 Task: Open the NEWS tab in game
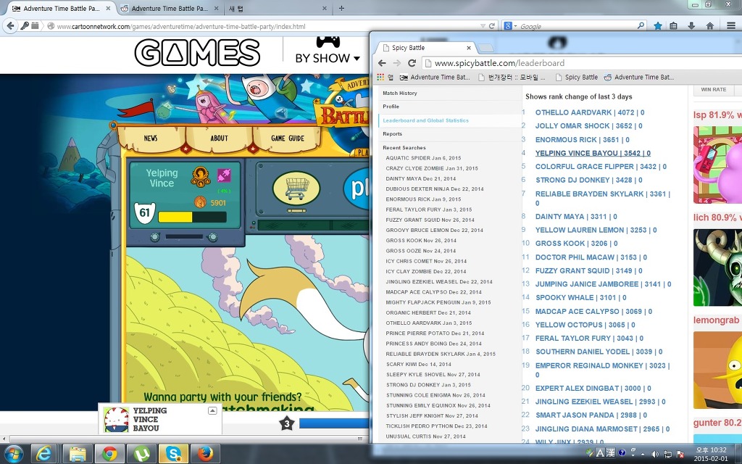(151, 138)
